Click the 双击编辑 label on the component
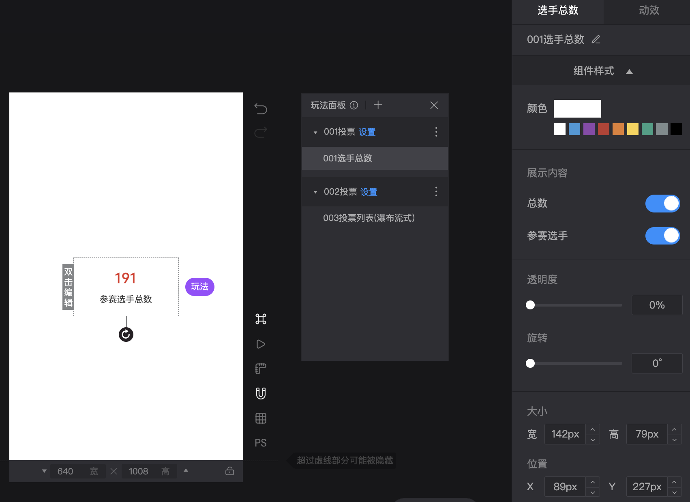This screenshot has height=502, width=690. pyautogui.click(x=68, y=287)
